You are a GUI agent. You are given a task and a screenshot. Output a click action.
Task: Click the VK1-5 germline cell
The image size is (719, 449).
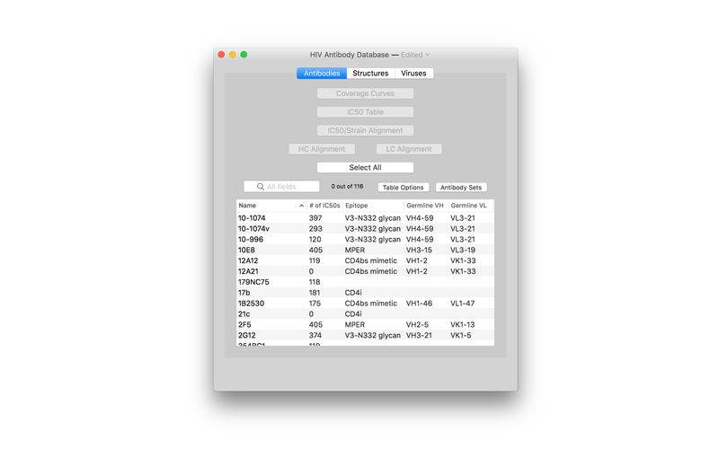tap(461, 335)
